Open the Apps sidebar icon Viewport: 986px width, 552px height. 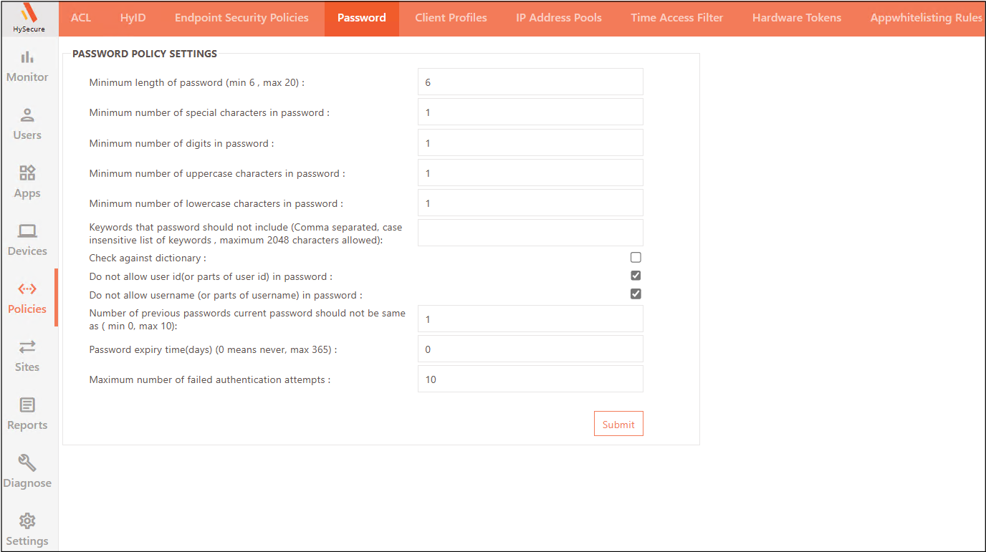click(x=27, y=182)
